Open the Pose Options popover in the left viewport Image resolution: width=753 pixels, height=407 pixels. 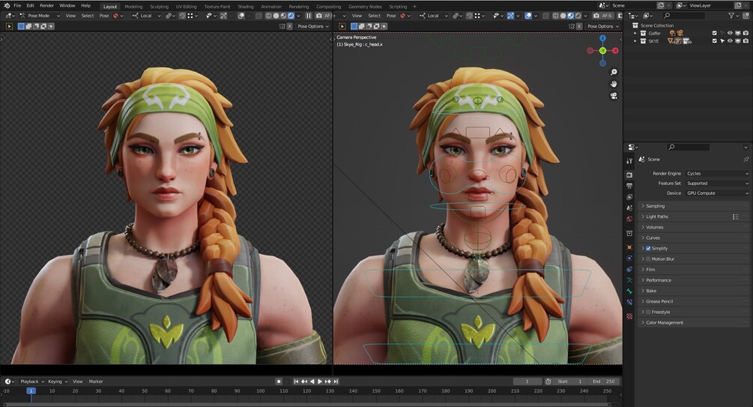(312, 26)
